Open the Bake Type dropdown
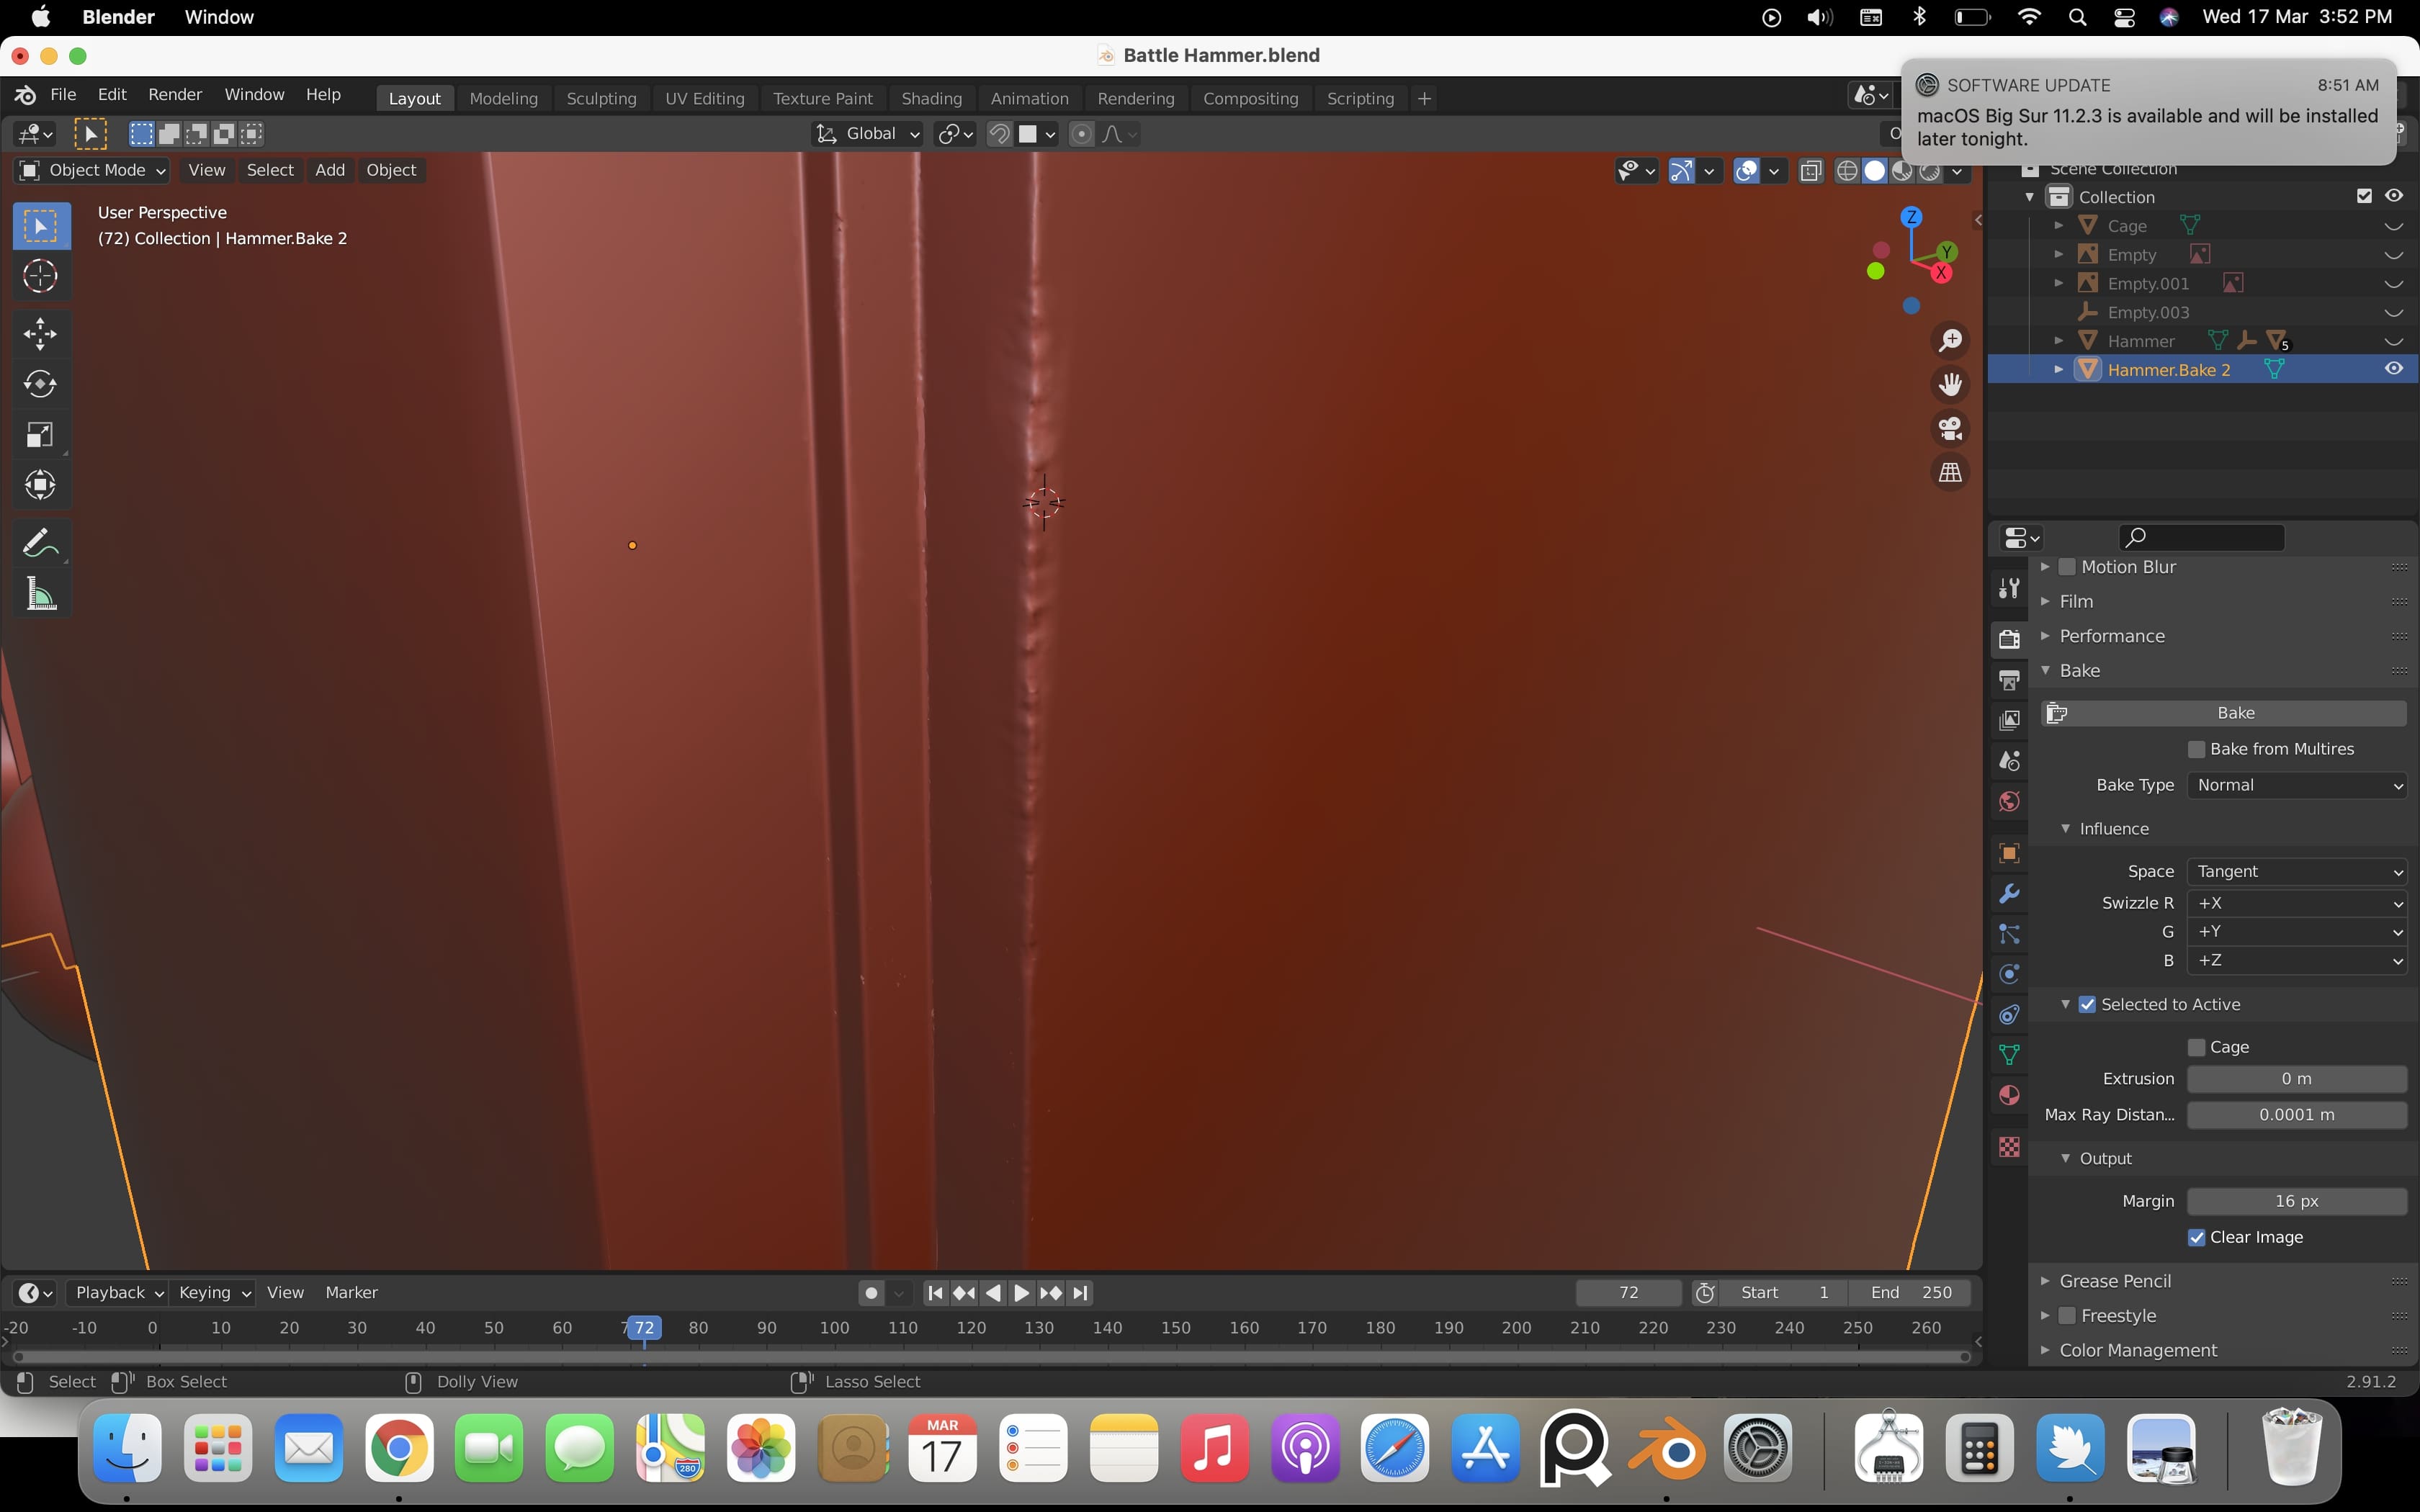This screenshot has width=2420, height=1512. click(2295, 784)
